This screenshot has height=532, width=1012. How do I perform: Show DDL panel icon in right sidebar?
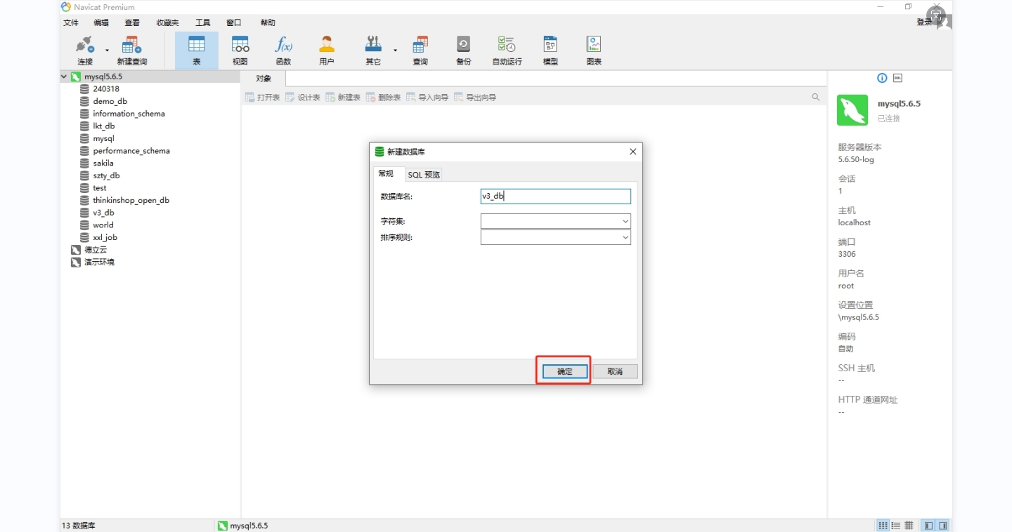pyautogui.click(x=897, y=78)
